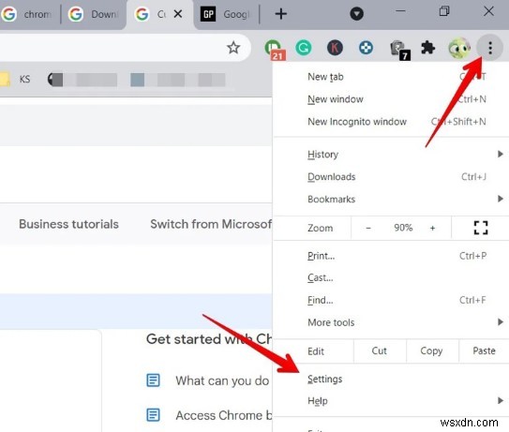
Task: Open Settings from the menu
Action: [x=391, y=379]
